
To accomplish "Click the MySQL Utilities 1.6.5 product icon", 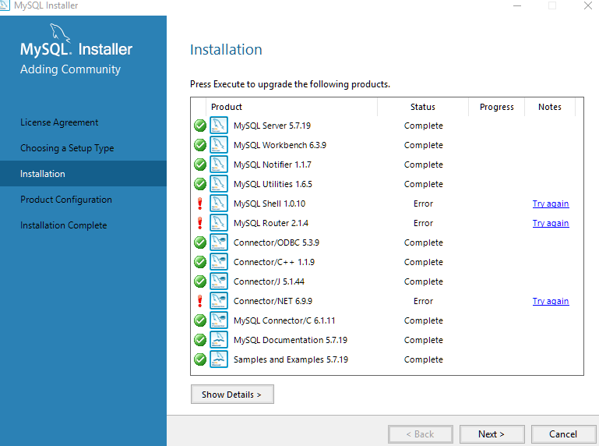I will (x=219, y=184).
